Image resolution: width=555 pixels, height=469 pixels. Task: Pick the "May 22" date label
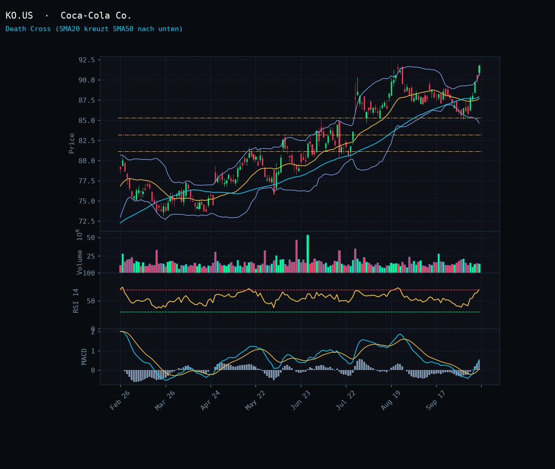[x=255, y=401]
